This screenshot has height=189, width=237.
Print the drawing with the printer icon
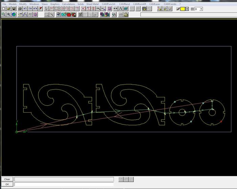click(20, 9)
